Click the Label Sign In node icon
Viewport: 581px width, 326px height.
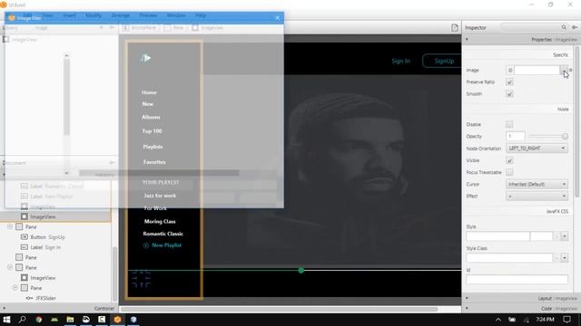(x=25, y=247)
